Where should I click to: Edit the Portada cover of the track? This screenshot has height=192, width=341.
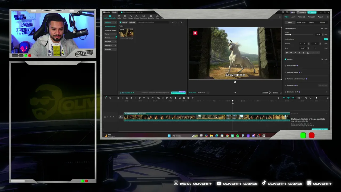(x=121, y=117)
